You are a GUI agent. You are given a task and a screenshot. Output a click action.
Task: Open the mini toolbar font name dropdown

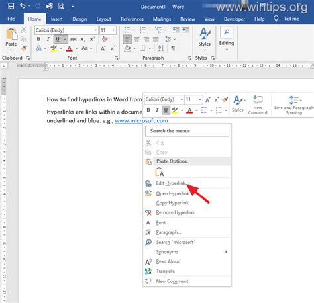pyautogui.click(x=182, y=99)
